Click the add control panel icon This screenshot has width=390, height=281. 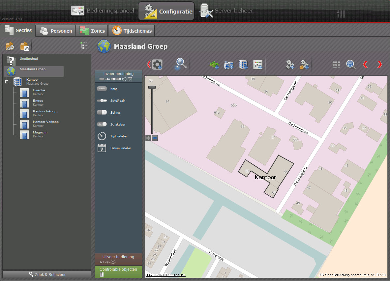(x=258, y=65)
